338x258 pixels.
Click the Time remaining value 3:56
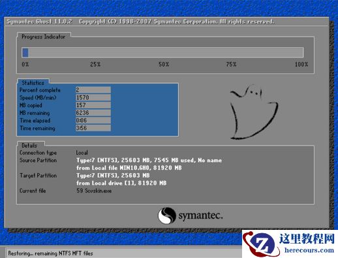93,128
